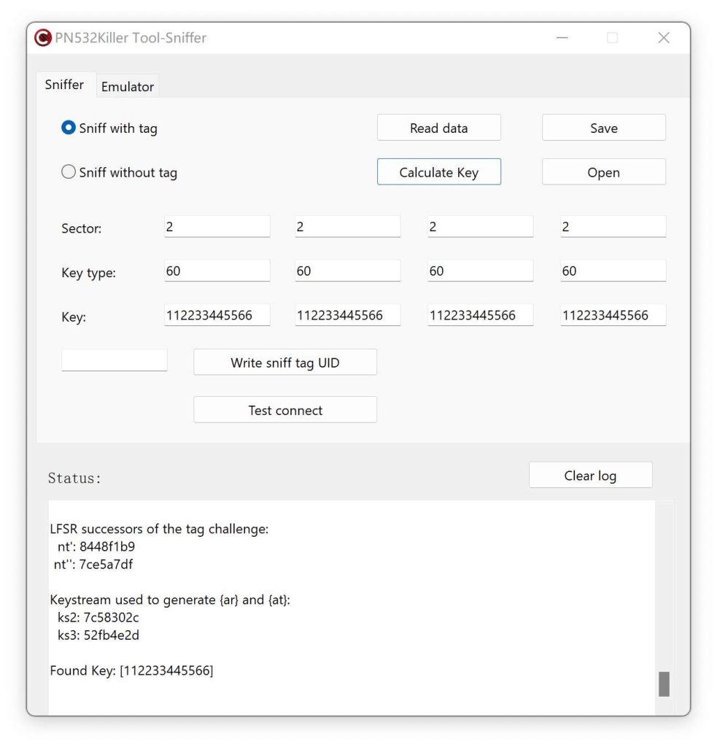Click Write sniff tag UID button
This screenshot has width=717, height=747.
(x=285, y=363)
